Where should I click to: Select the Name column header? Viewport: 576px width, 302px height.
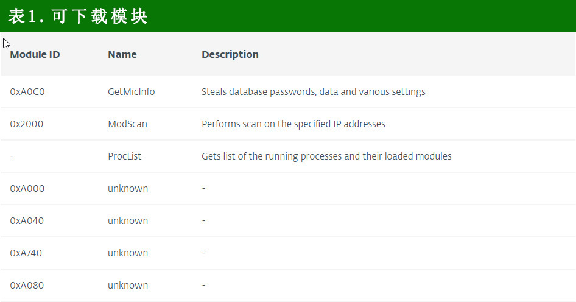pyautogui.click(x=122, y=54)
